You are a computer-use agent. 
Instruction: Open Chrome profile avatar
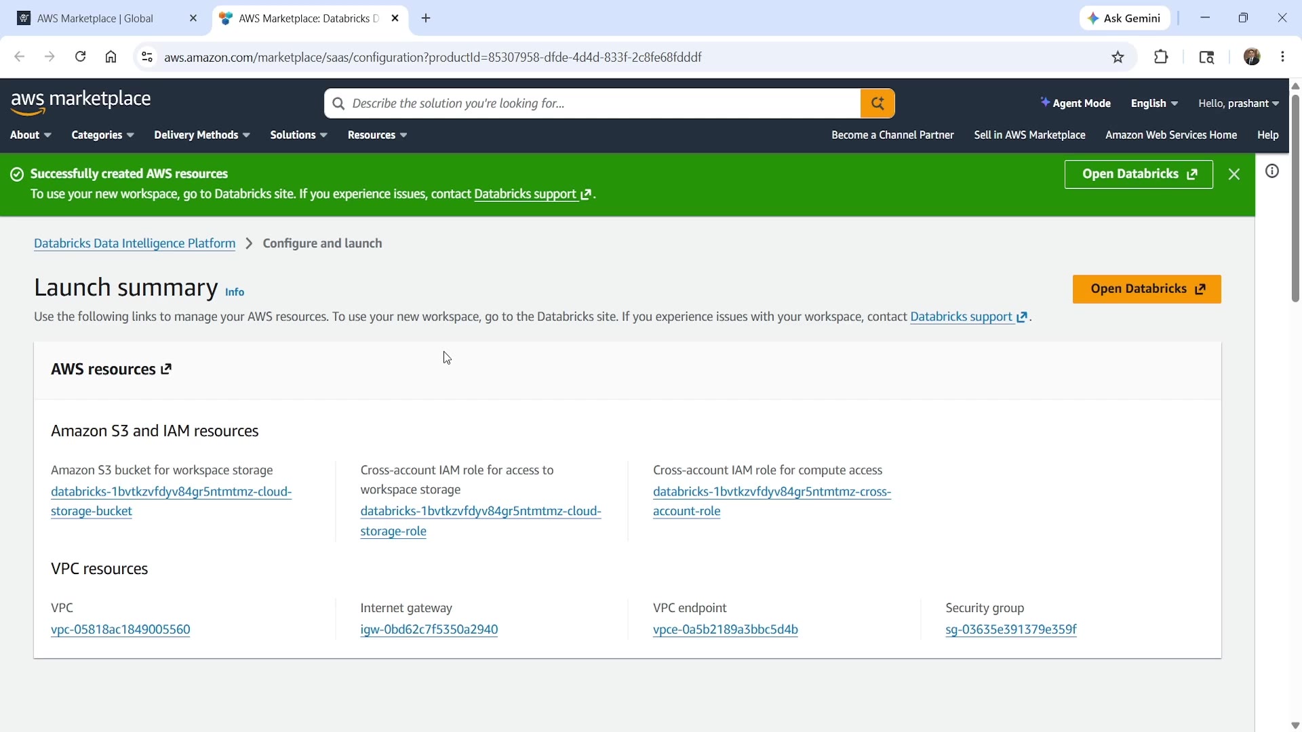[x=1252, y=57]
